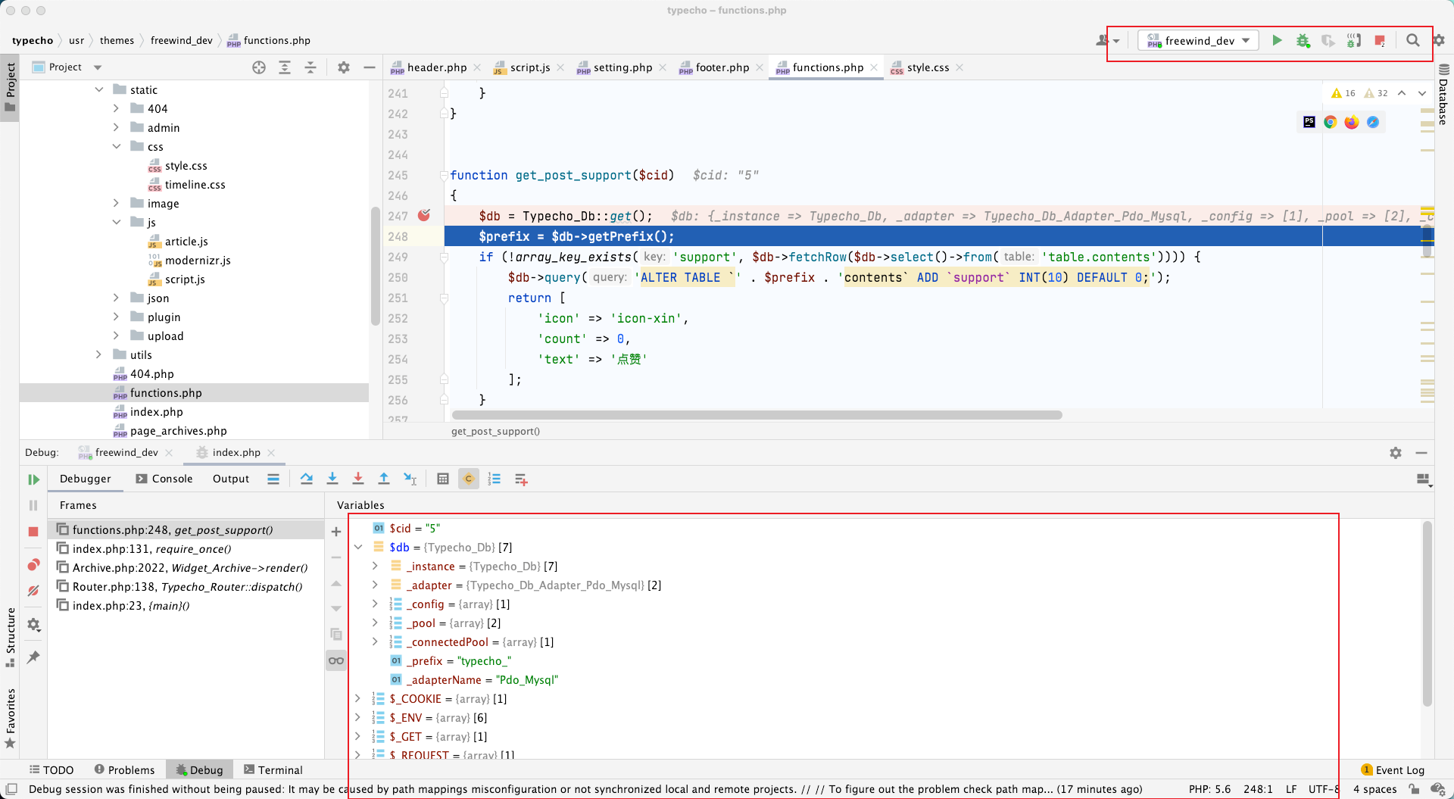Resume the program in the debugger
The width and height of the screenshot is (1454, 799).
(33, 479)
